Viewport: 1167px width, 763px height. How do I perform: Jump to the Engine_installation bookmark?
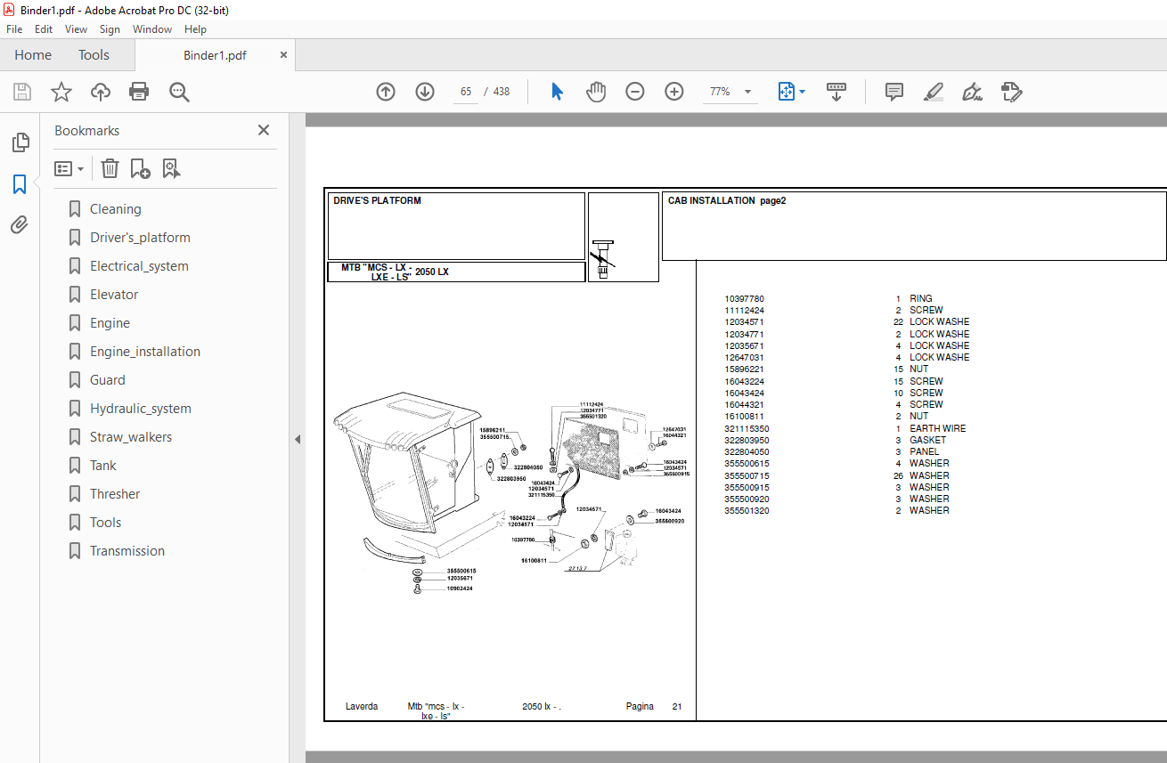click(x=145, y=352)
